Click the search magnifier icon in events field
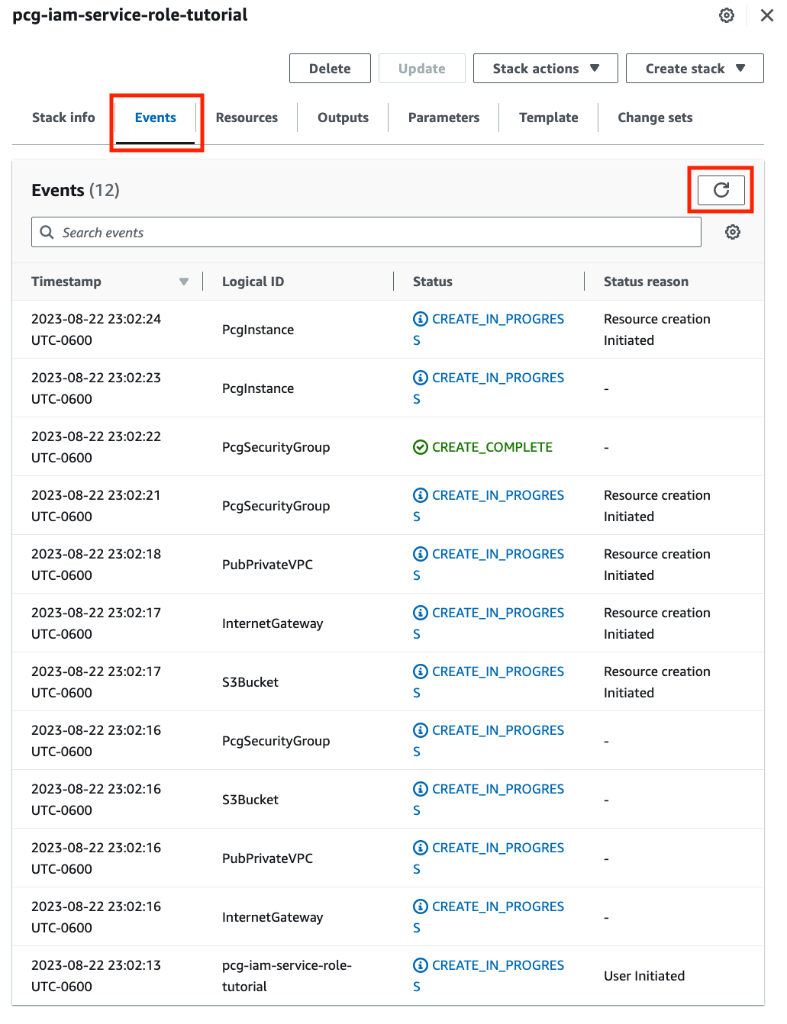787x1024 pixels. 47,232
